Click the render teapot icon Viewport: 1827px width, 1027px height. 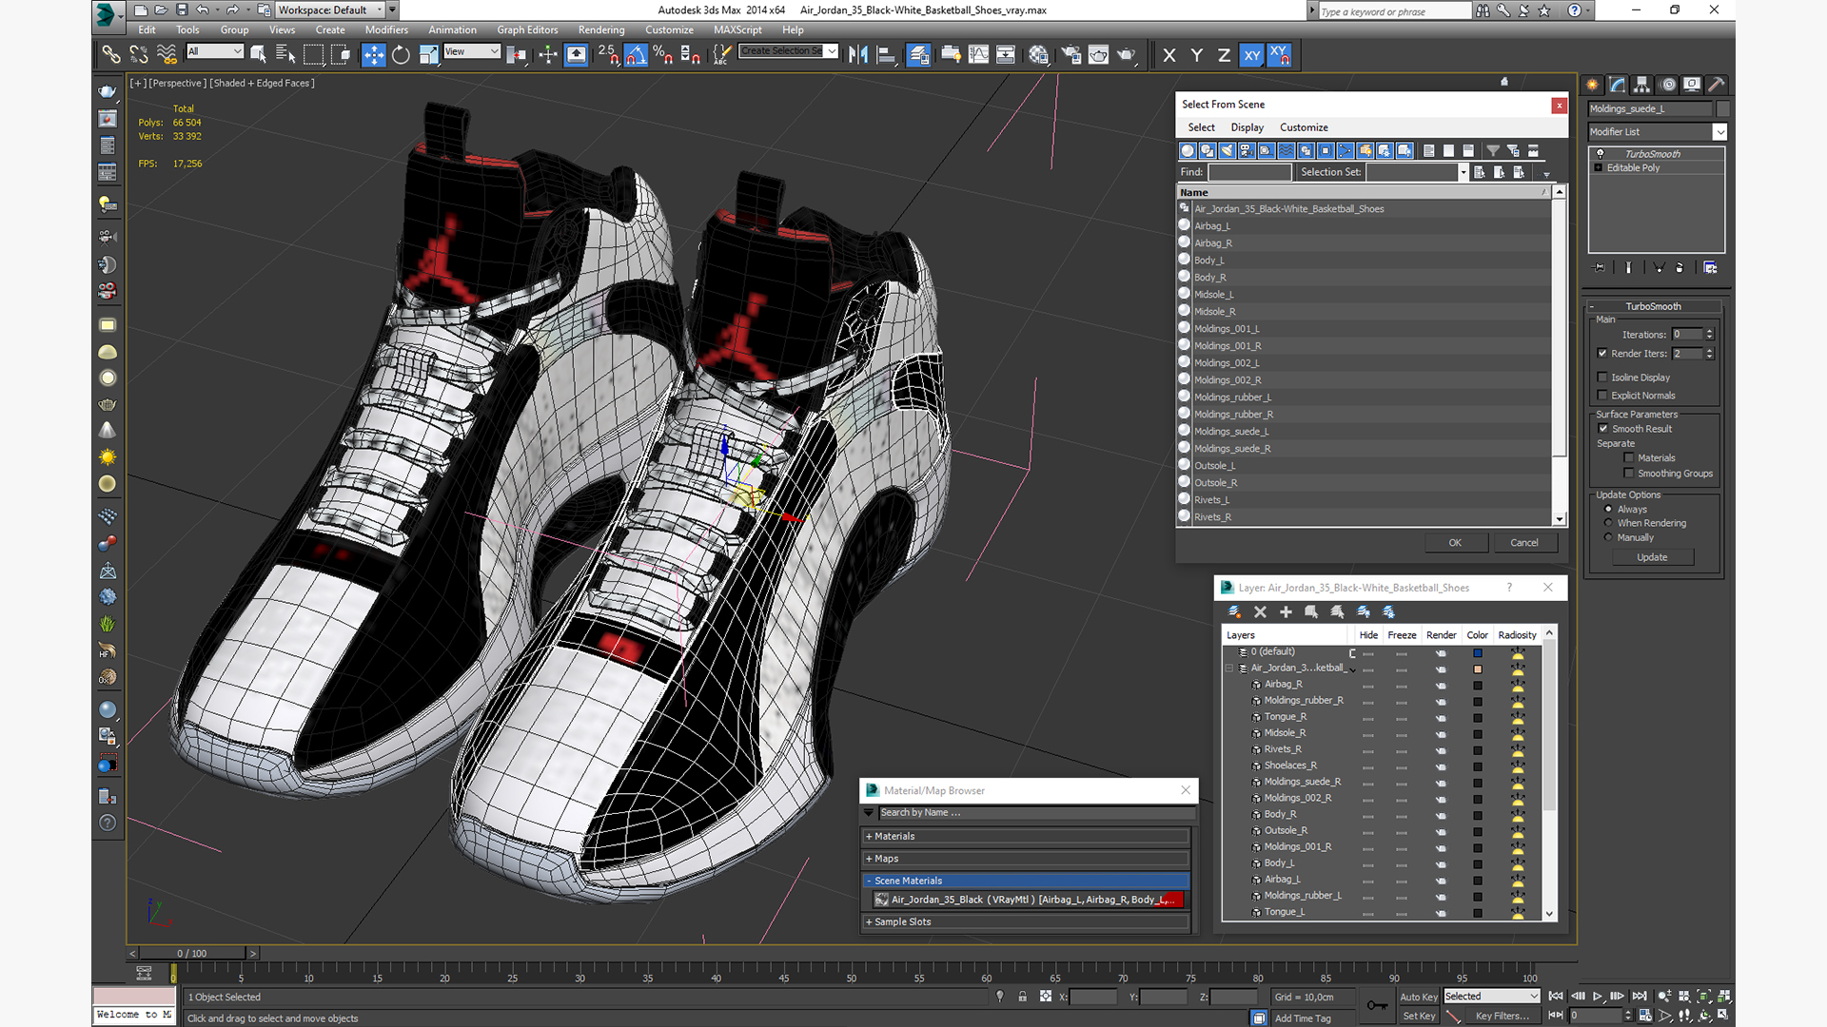click(x=1127, y=55)
